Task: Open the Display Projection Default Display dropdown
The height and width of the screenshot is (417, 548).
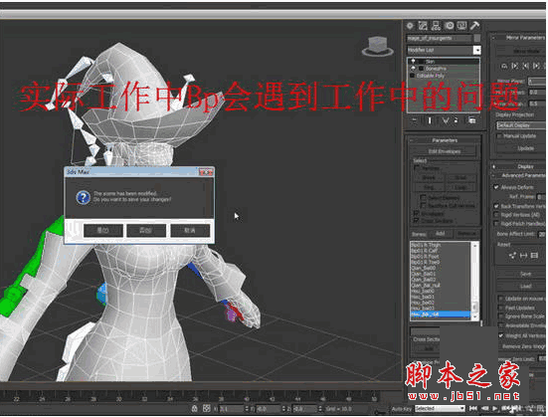Action: click(x=521, y=124)
